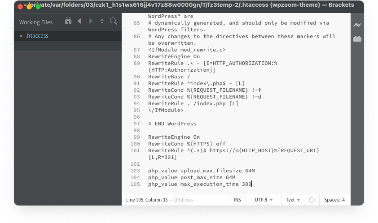Screen dimensions: 378x223
Task: Select .htaccess in Working Files
Action: pos(37,36)
